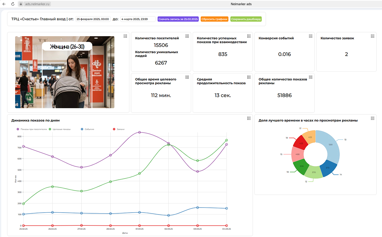Click grid handle on 'Количество успешных показов' card
Viewport: 382px width, 237px height.
tap(249, 36)
